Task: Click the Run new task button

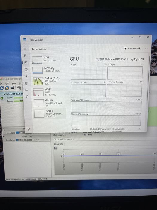Action: [132, 48]
